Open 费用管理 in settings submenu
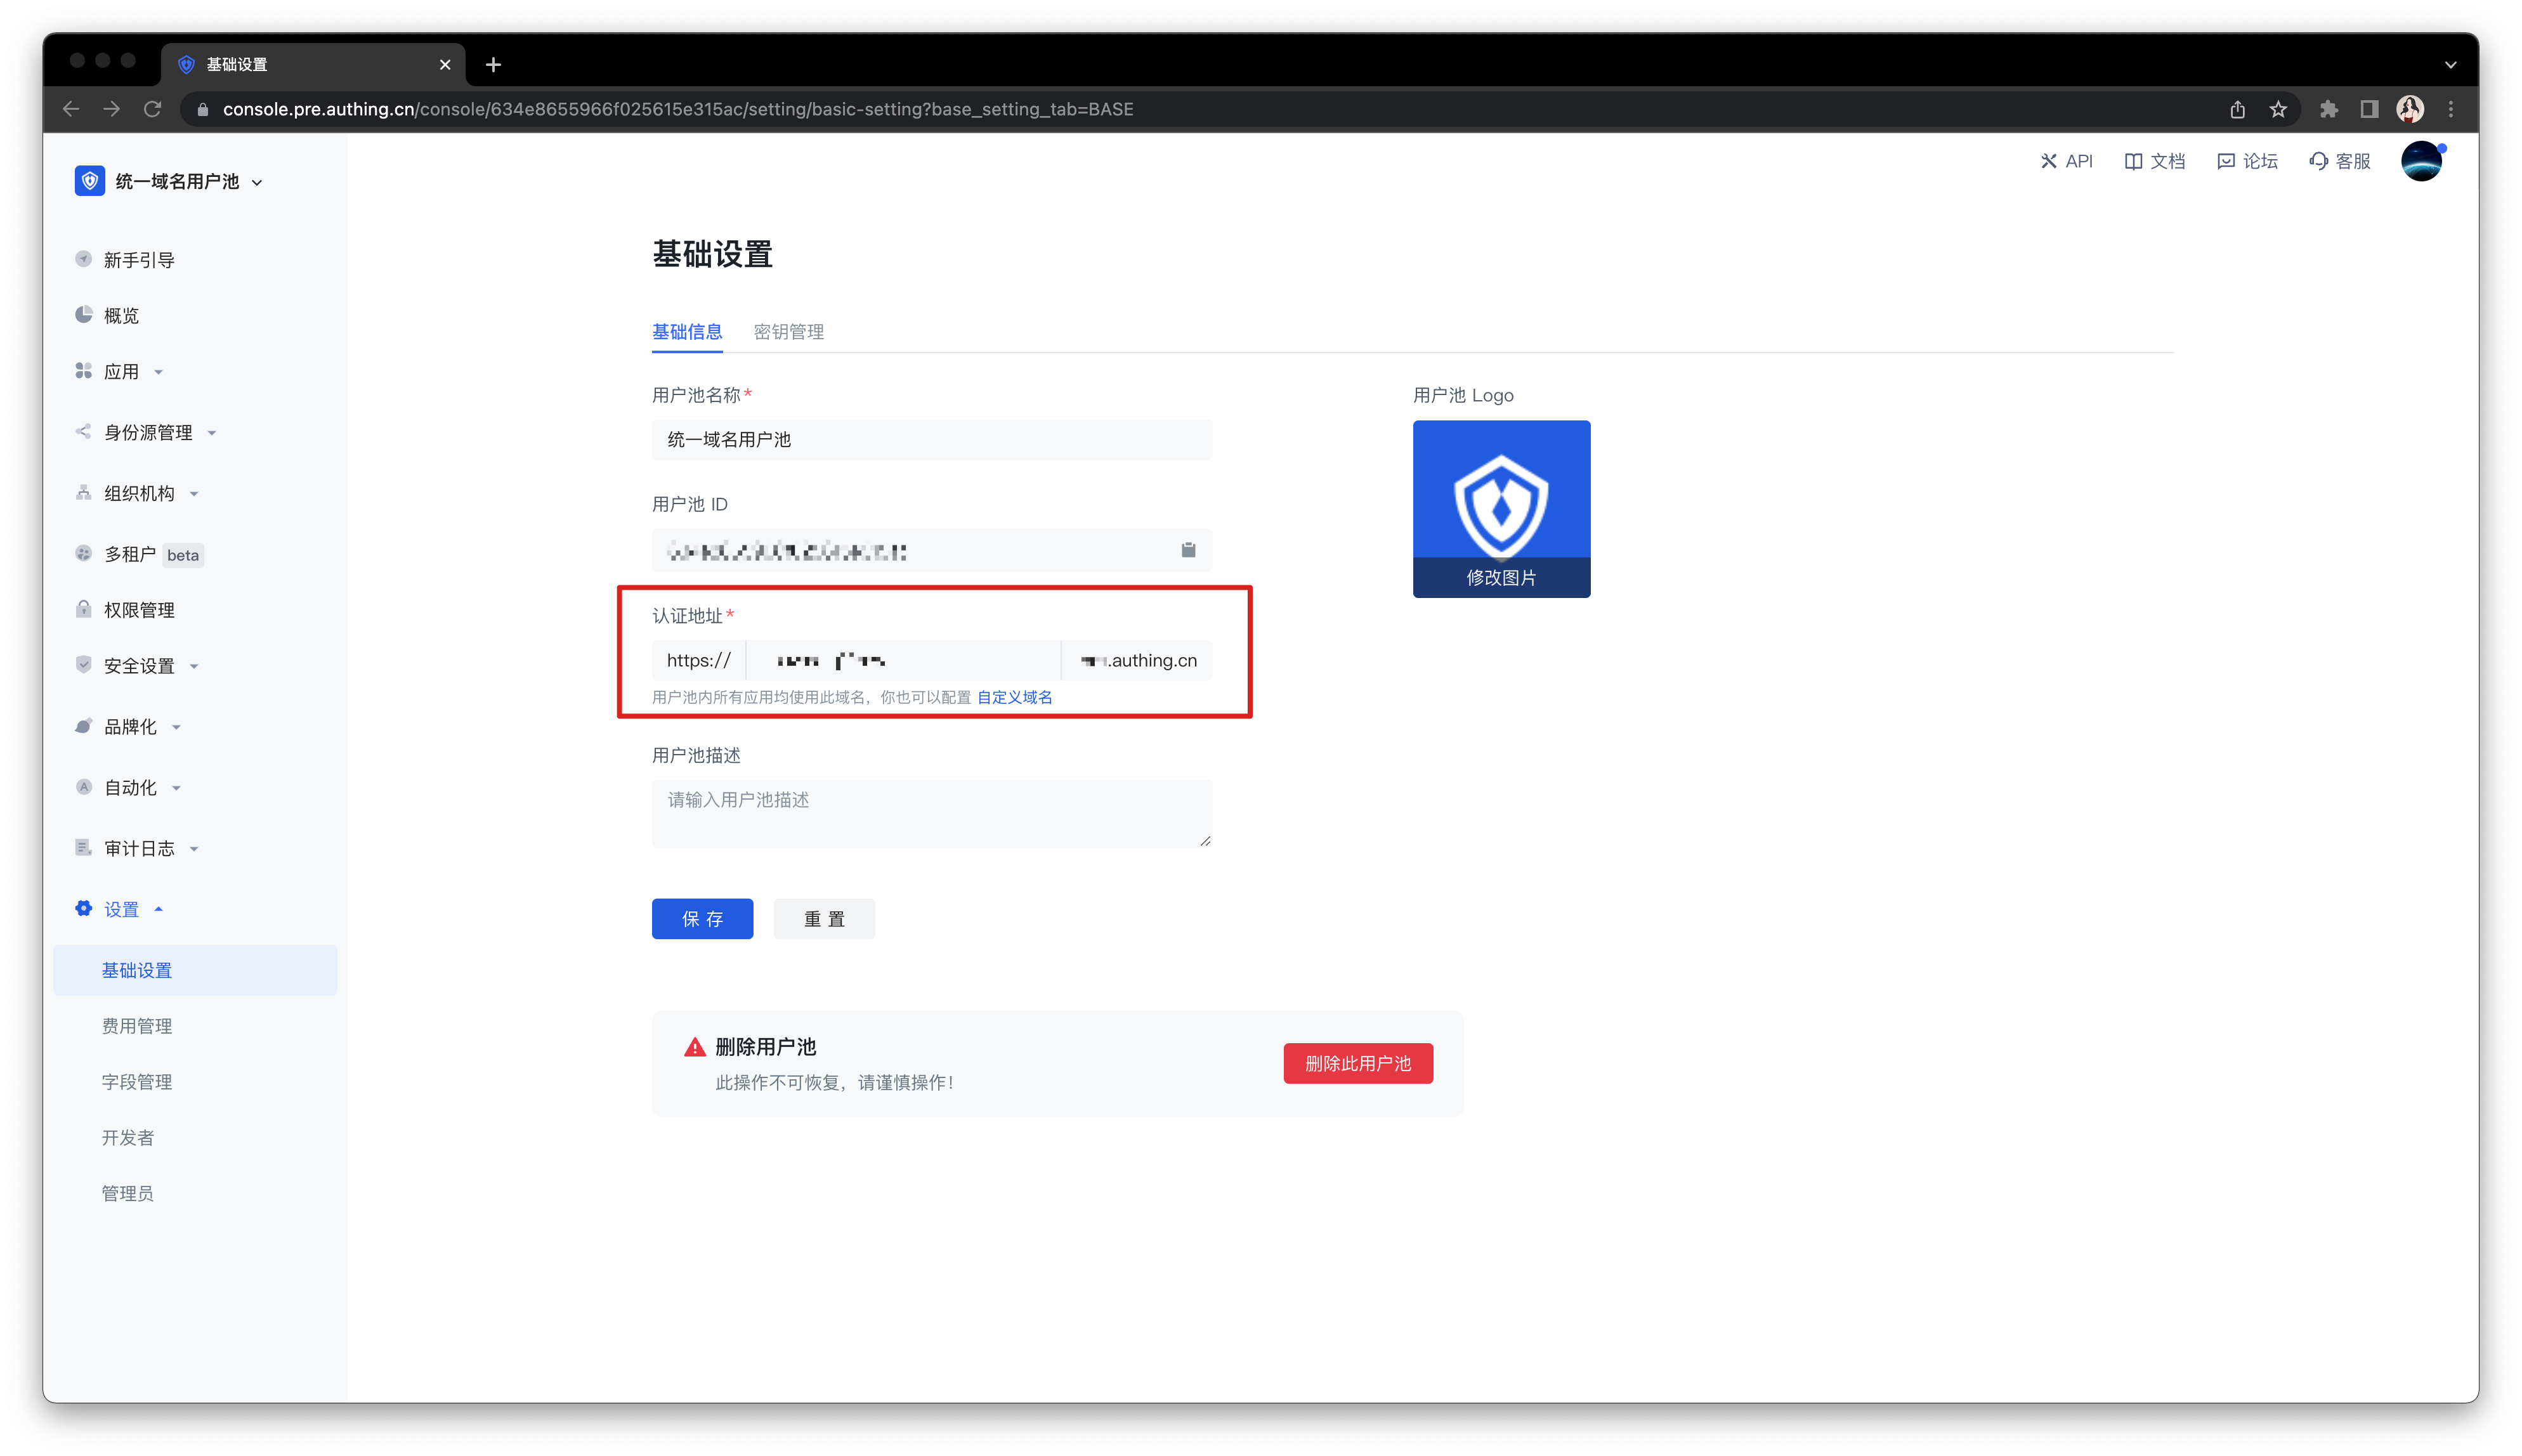The height and width of the screenshot is (1456, 2522). pos(137,1026)
